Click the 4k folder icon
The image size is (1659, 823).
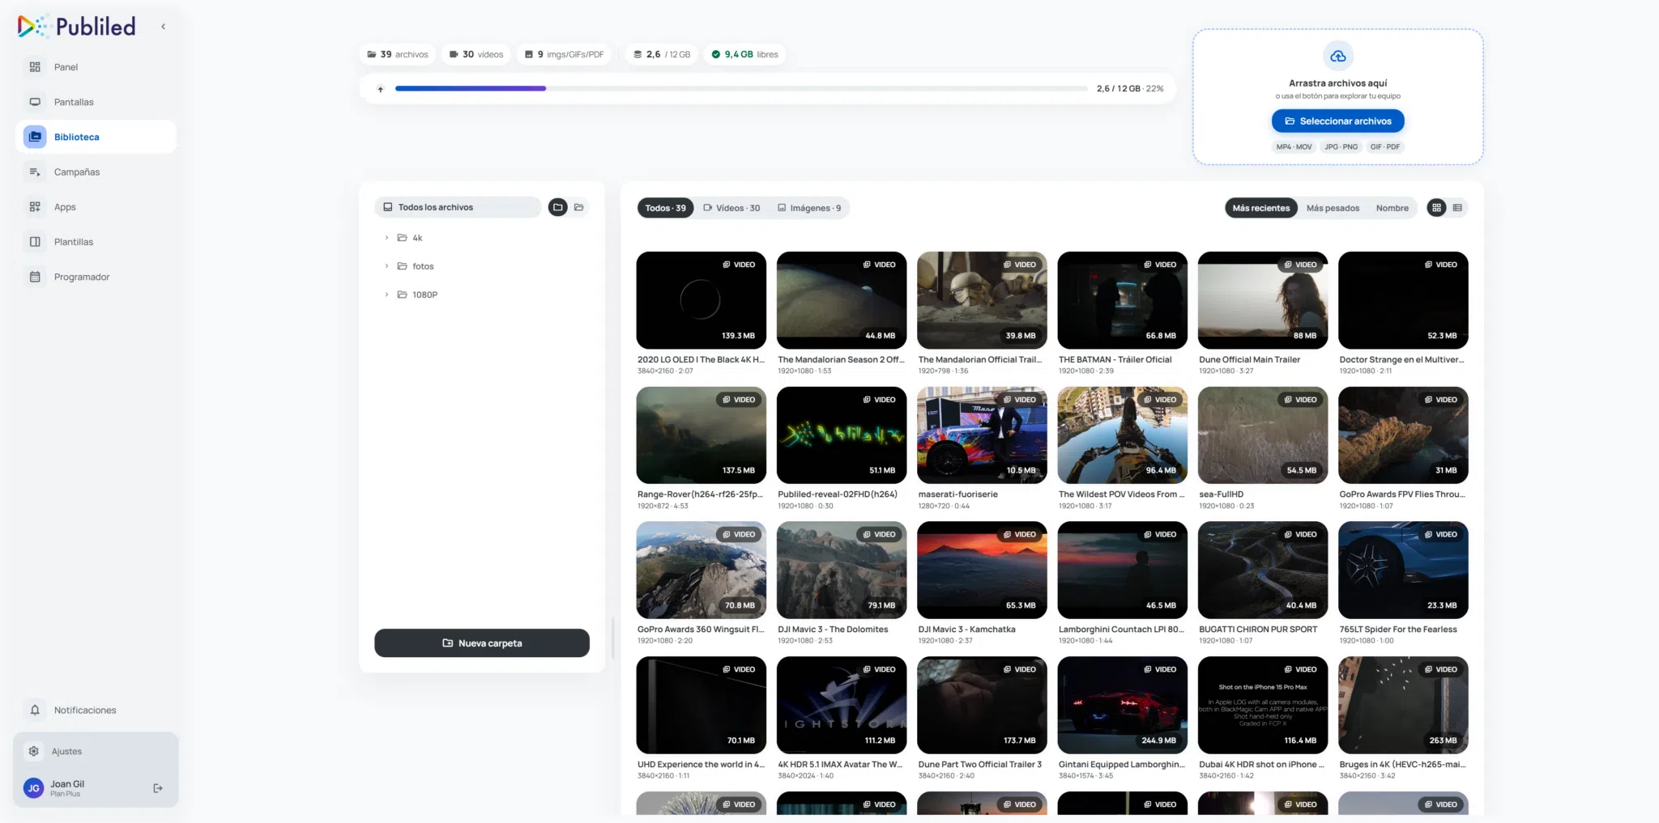[x=402, y=238]
